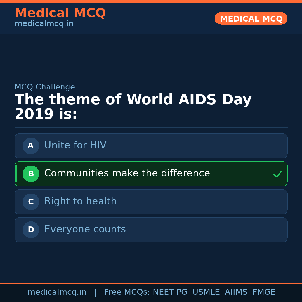Select FMGE in the footer
The image size is (302, 302).
[x=264, y=292]
